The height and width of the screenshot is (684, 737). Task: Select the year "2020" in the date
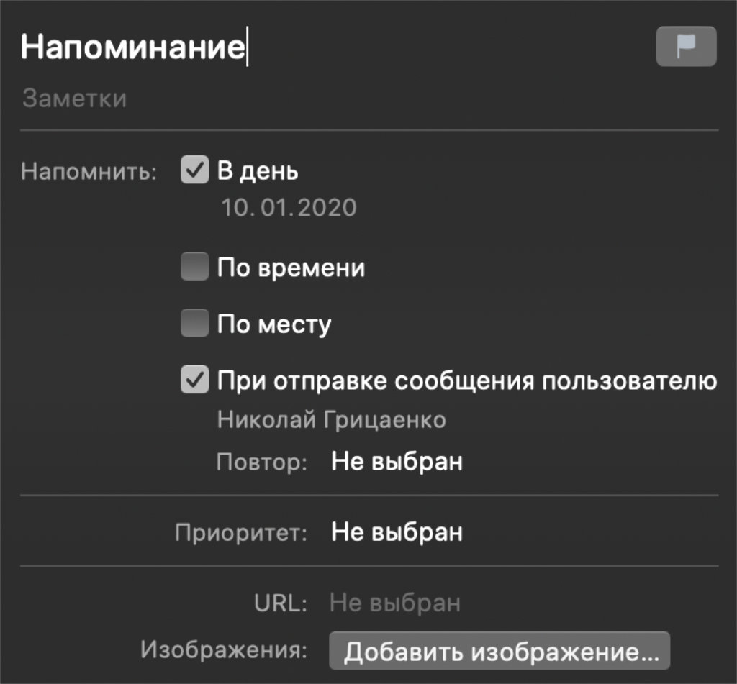(325, 208)
